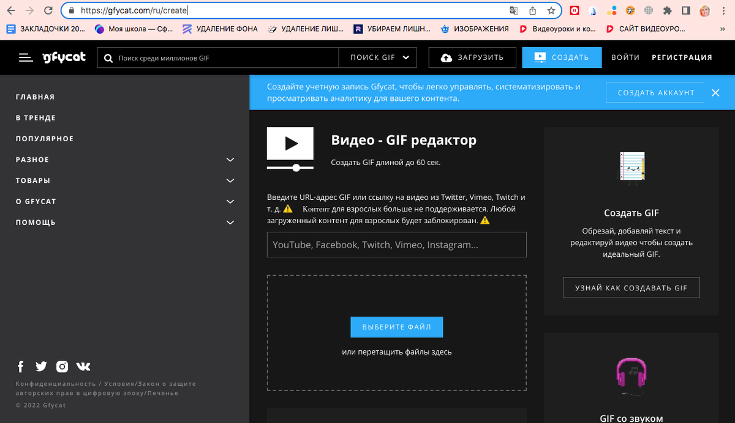Close the blue account banner
The image size is (735, 423).
pyautogui.click(x=715, y=93)
